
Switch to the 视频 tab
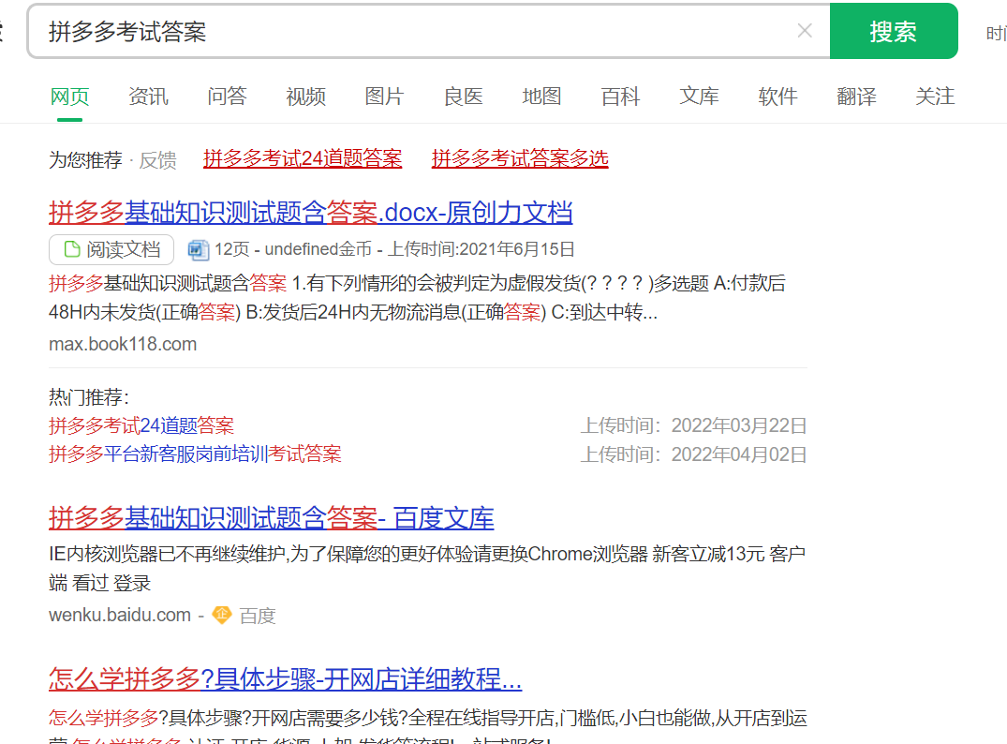click(305, 97)
